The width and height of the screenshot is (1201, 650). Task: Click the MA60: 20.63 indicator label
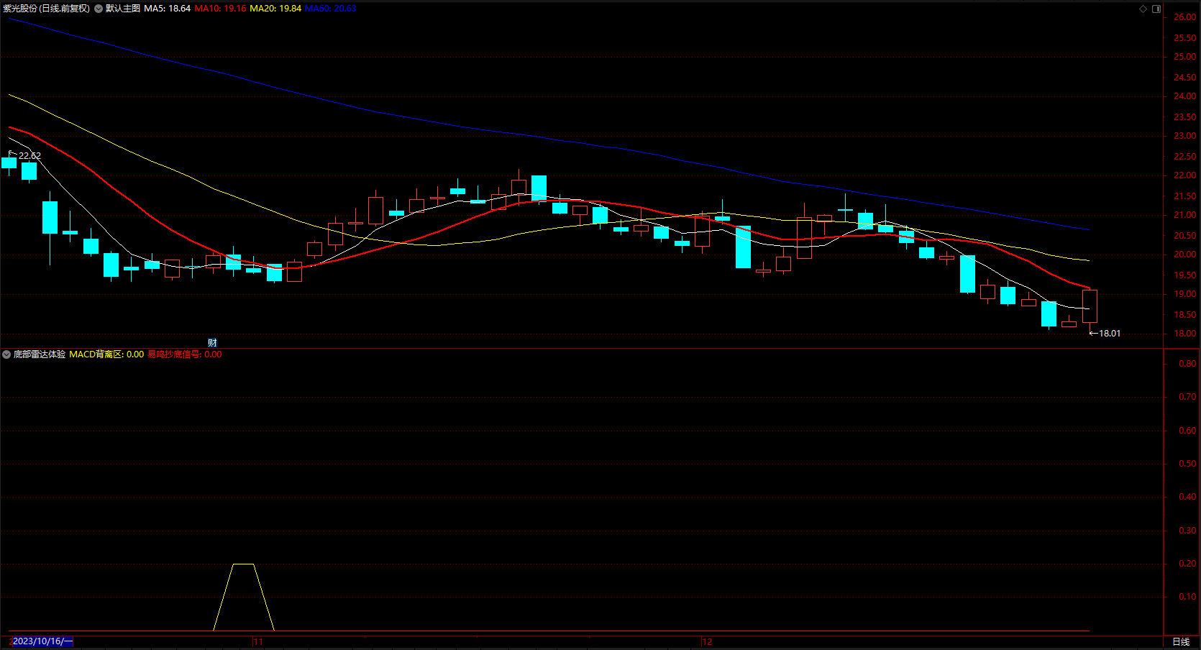[331, 9]
